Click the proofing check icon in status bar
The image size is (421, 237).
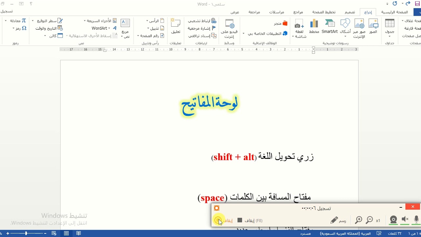pyautogui.click(x=379, y=233)
